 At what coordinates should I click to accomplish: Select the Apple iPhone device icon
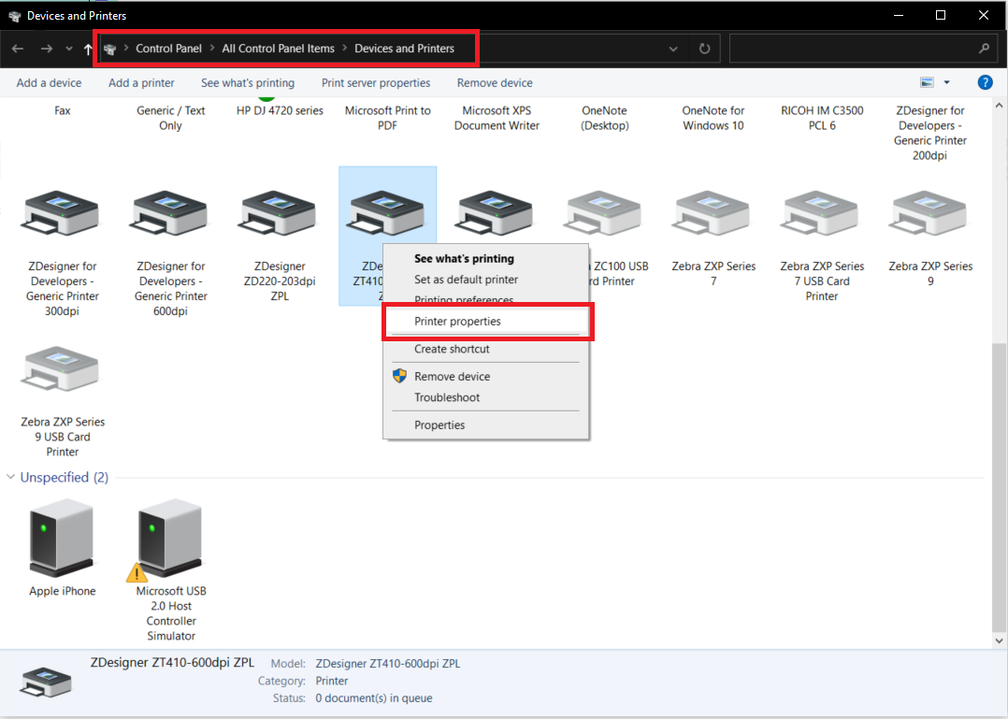[x=62, y=539]
